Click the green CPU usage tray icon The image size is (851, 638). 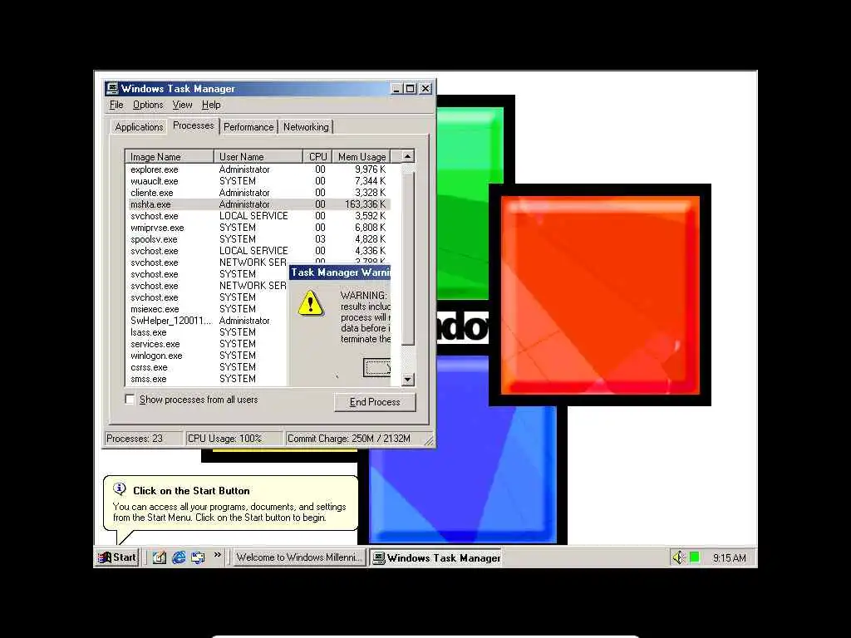tap(694, 557)
